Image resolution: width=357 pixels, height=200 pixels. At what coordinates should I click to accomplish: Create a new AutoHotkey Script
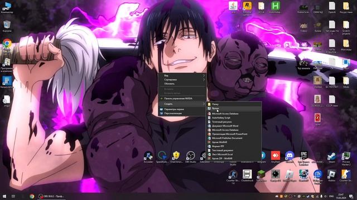234,118
